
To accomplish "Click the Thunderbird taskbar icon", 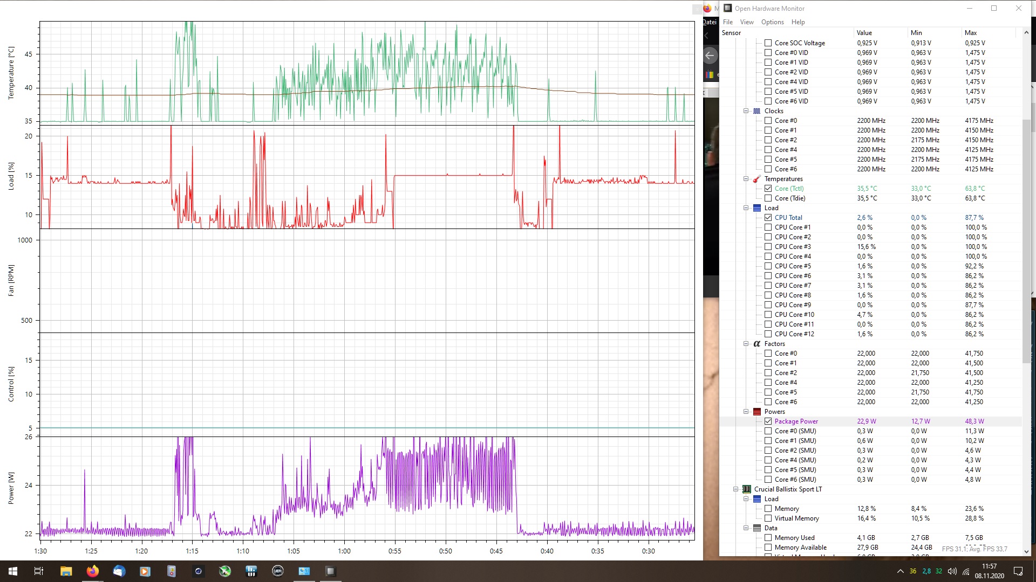I will [x=119, y=571].
